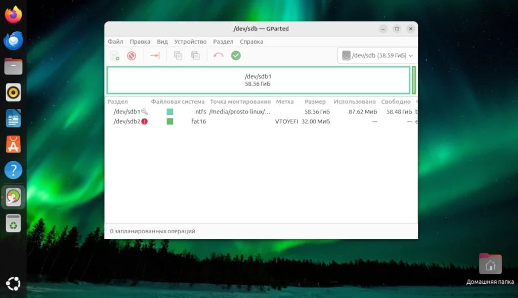Click the 87.62 МиБ used cell

[363, 112]
